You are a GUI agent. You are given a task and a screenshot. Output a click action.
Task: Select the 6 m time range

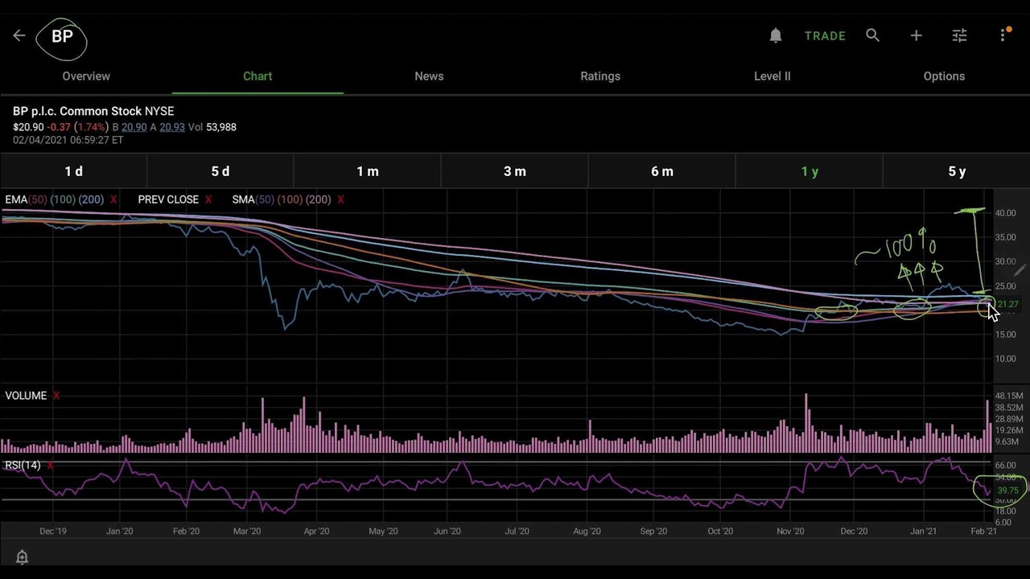click(x=662, y=171)
